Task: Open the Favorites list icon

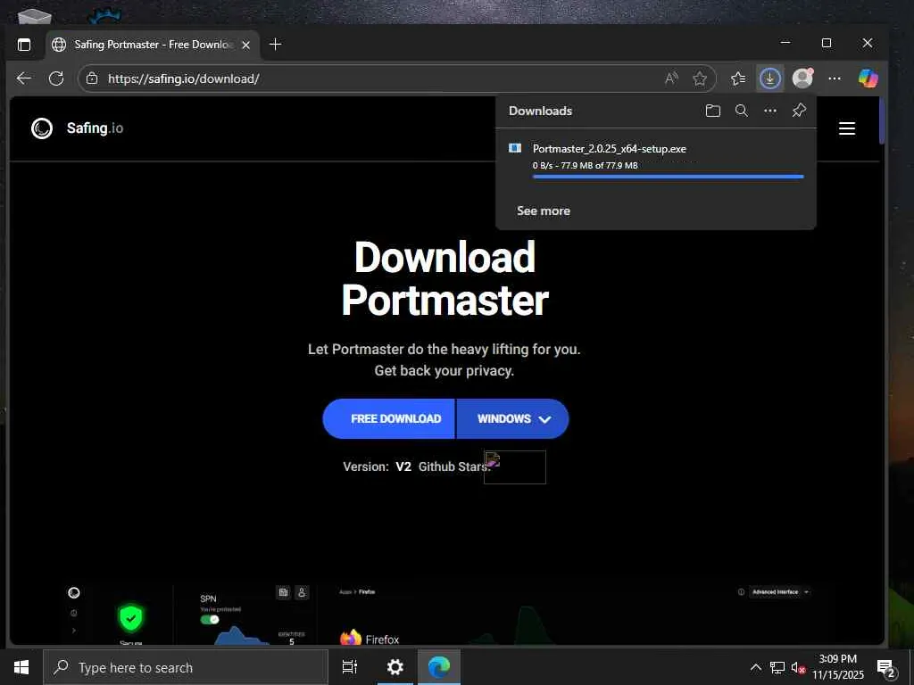Action: pos(738,78)
